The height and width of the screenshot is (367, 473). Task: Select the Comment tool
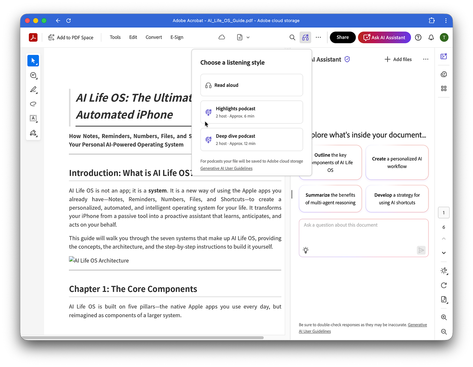point(33,75)
